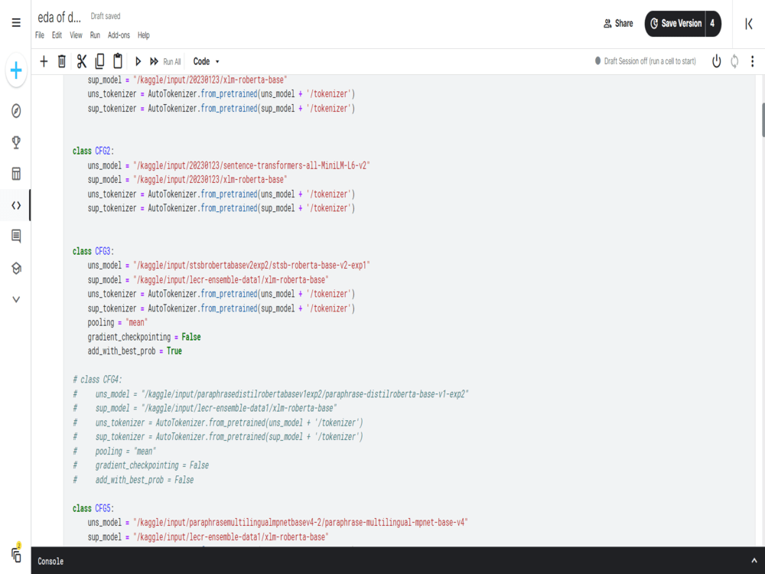Image resolution: width=765 pixels, height=574 pixels.
Task: Open the Discussions sidebar icon
Action: pos(16,236)
